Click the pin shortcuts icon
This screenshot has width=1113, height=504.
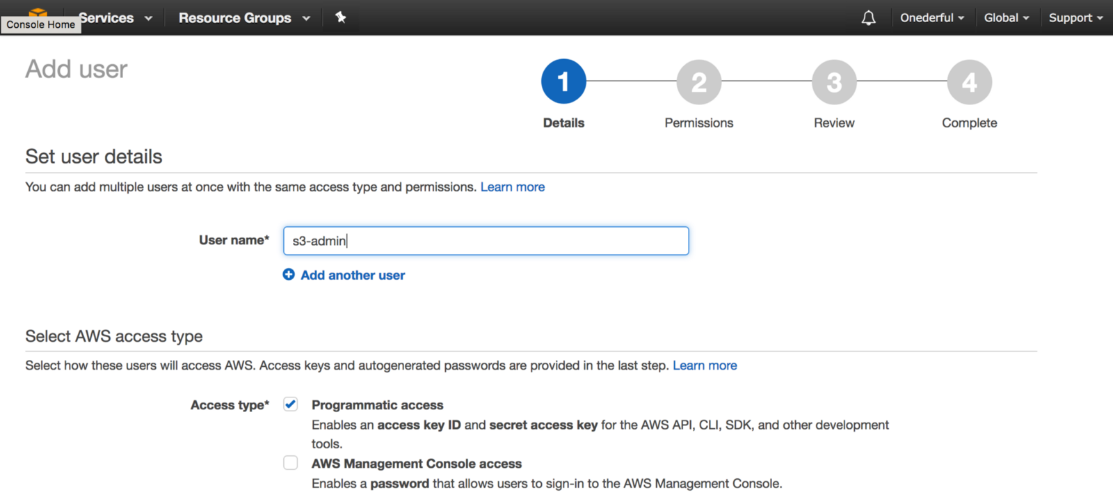(x=341, y=17)
